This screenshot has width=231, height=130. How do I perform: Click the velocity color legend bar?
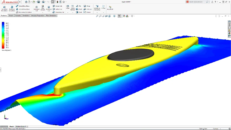(3, 35)
